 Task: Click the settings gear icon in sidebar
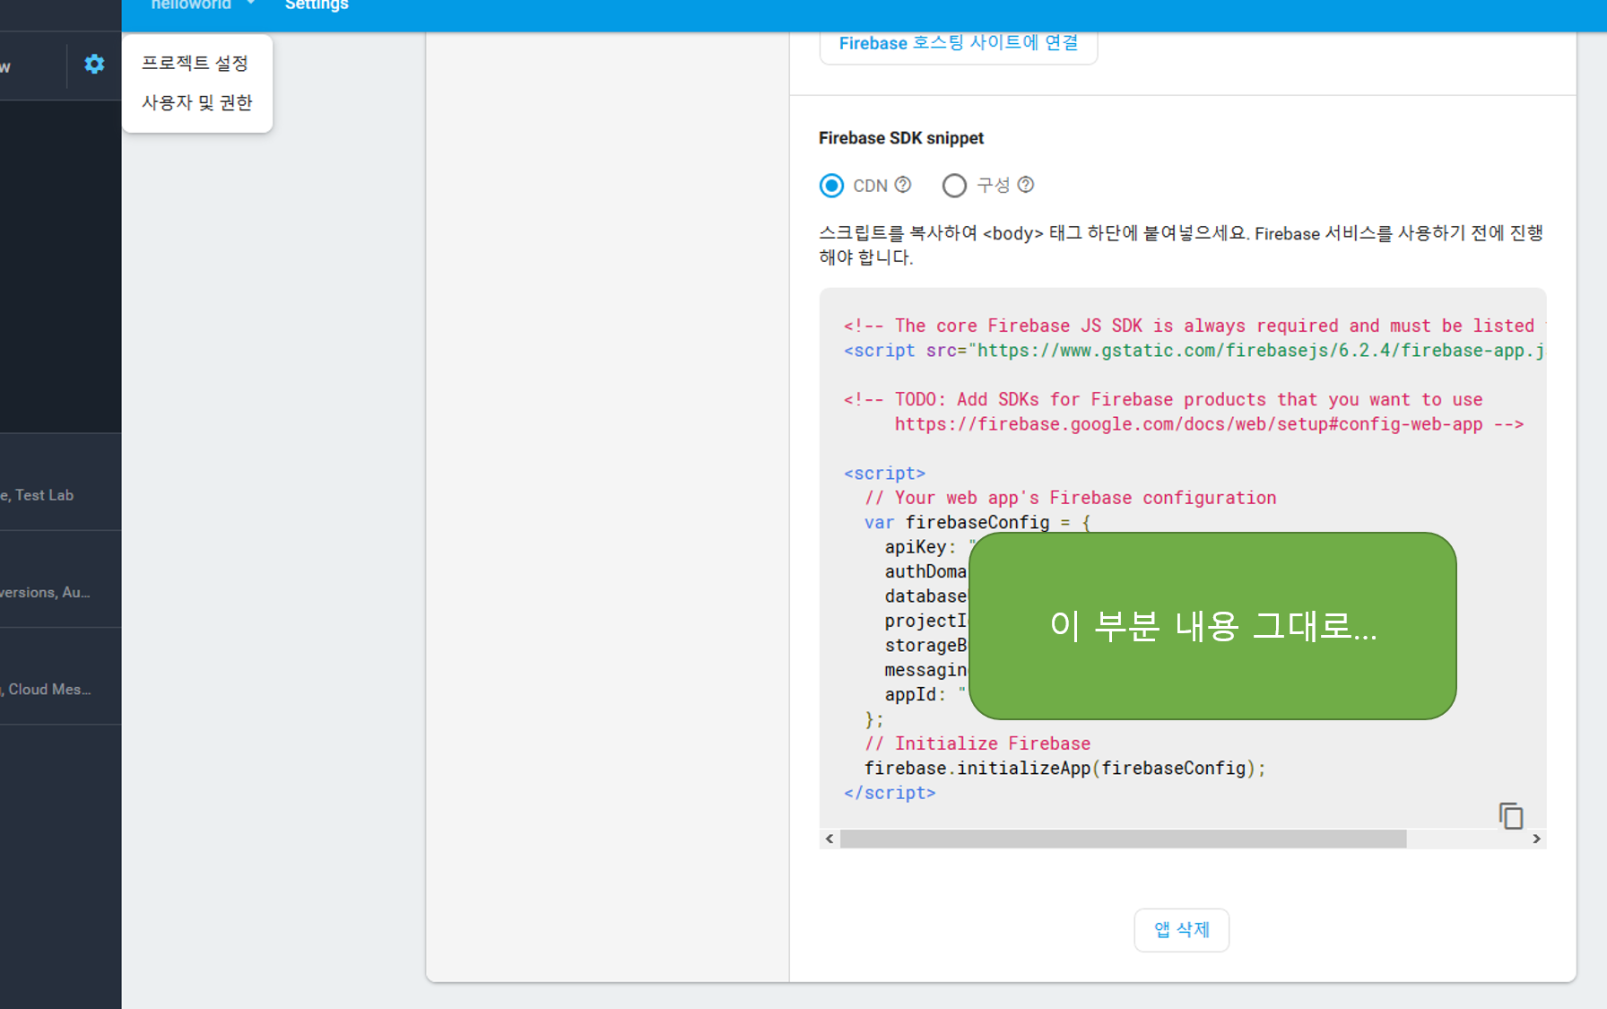click(94, 64)
